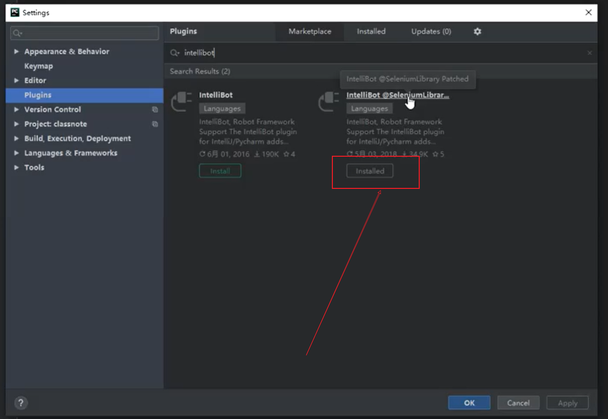
Task: Click the IntelliBot @SeleniumLibrary plugin plug icon
Action: point(329,101)
